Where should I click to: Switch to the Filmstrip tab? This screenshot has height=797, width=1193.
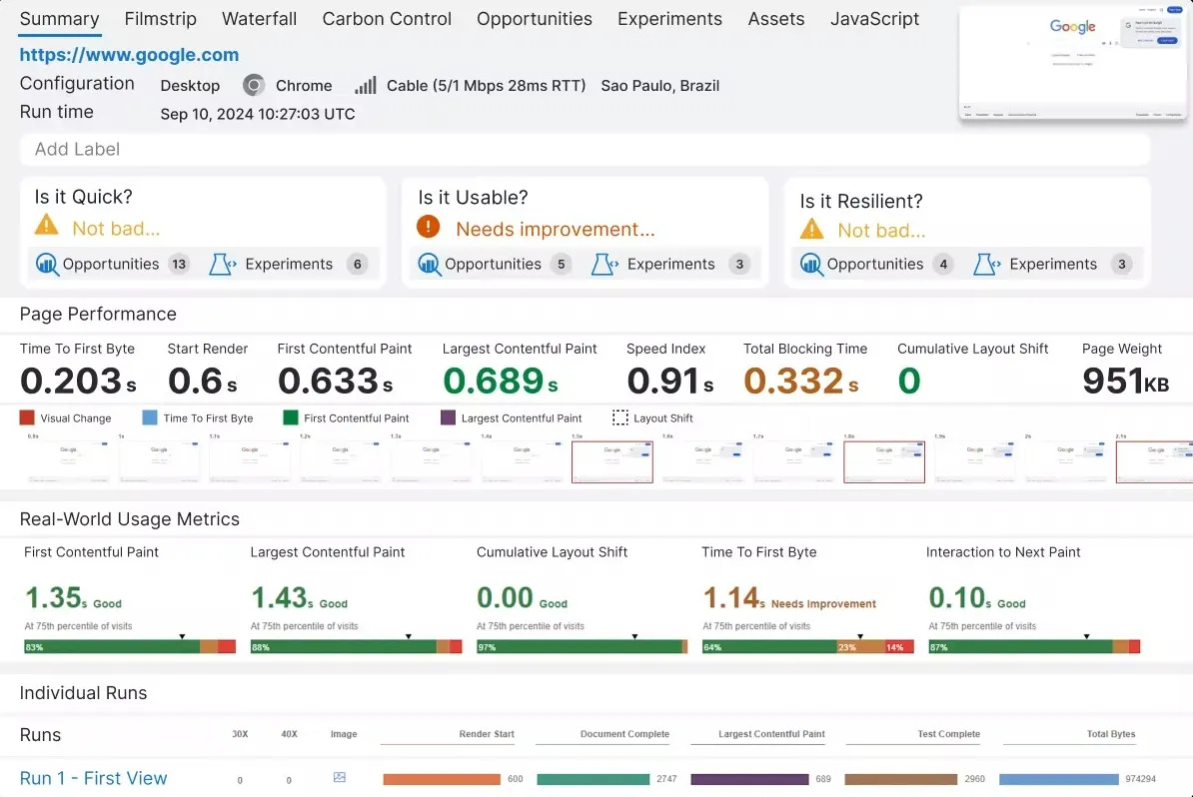[160, 19]
